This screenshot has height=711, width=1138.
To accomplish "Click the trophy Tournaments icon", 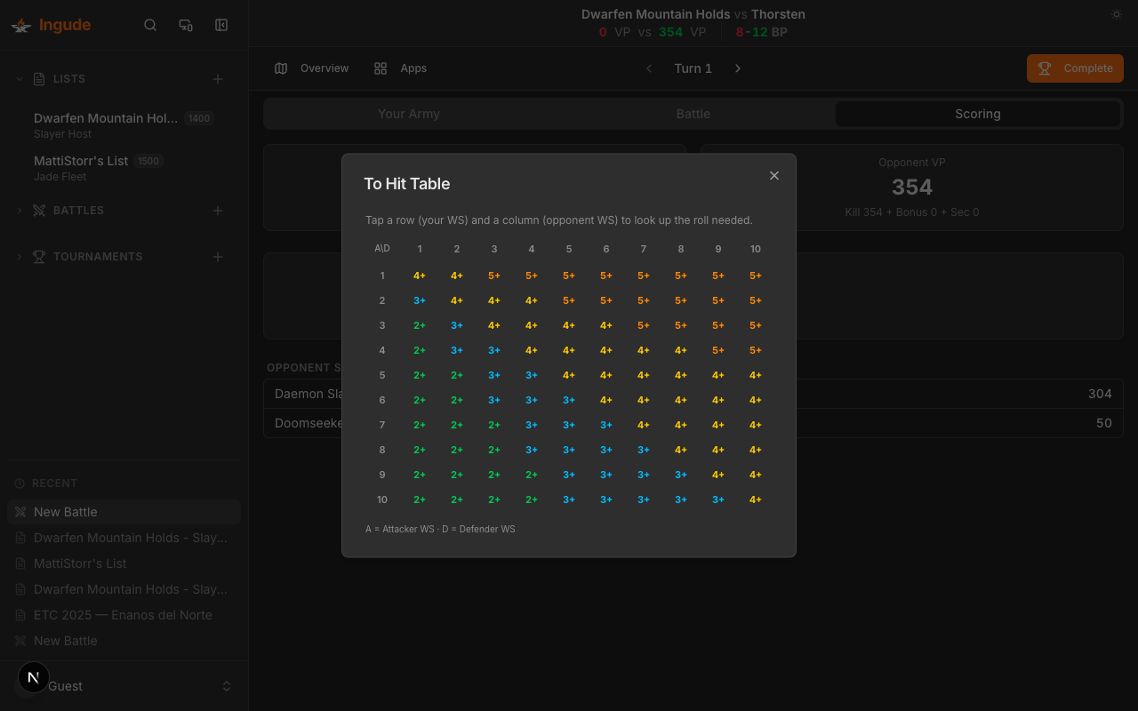I will pos(38,256).
